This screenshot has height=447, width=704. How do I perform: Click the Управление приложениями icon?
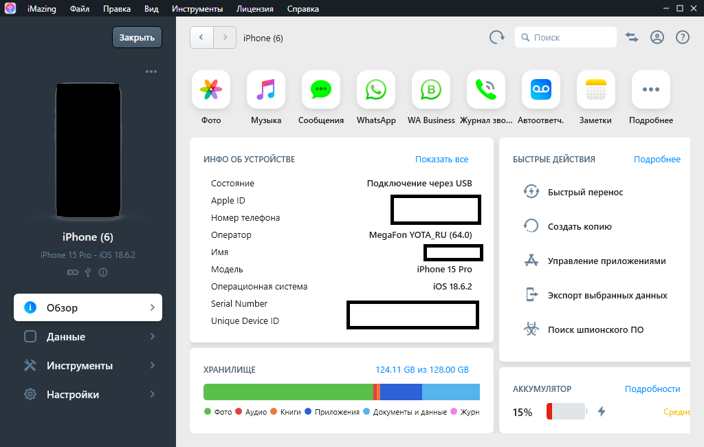tap(531, 261)
